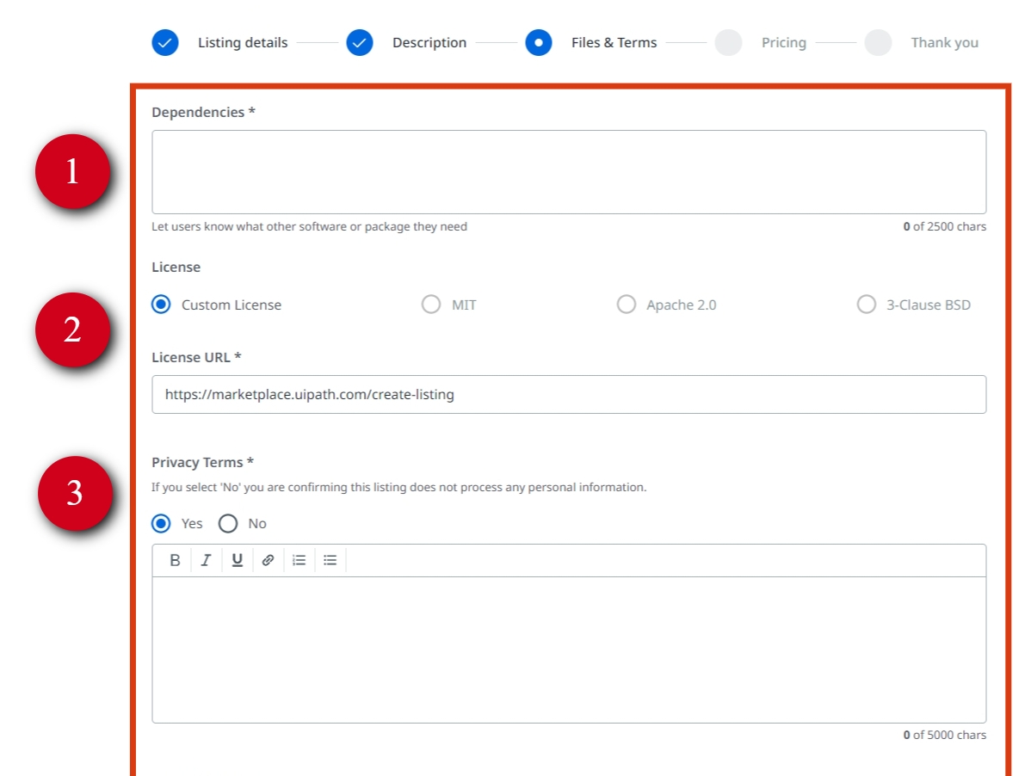The height and width of the screenshot is (776, 1031).
Task: Focus the License URL input field
Action: coord(569,395)
